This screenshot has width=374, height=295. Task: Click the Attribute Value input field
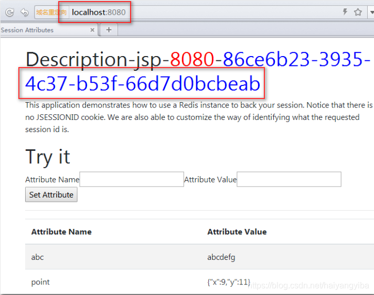[x=289, y=179]
